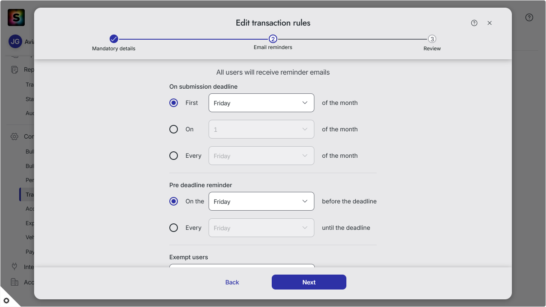The image size is (546, 307).
Task: Click the Back link
Action: coord(232,282)
